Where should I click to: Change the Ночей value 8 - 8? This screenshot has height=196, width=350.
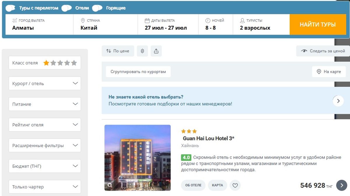click(216, 24)
